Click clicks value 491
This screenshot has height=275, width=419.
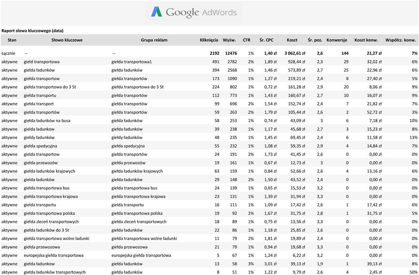click(x=216, y=62)
